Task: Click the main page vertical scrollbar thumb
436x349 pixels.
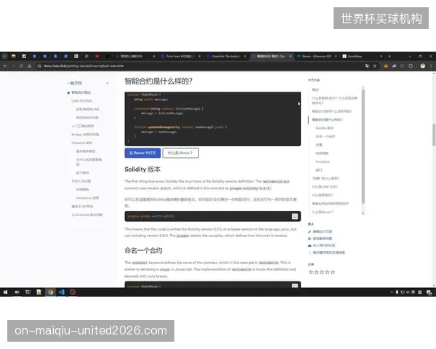Action: 434,134
